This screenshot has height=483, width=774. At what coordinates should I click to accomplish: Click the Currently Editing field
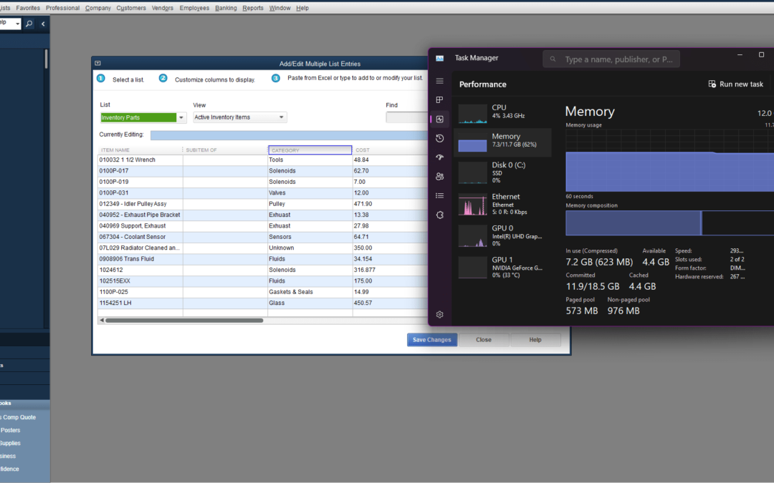(x=289, y=135)
